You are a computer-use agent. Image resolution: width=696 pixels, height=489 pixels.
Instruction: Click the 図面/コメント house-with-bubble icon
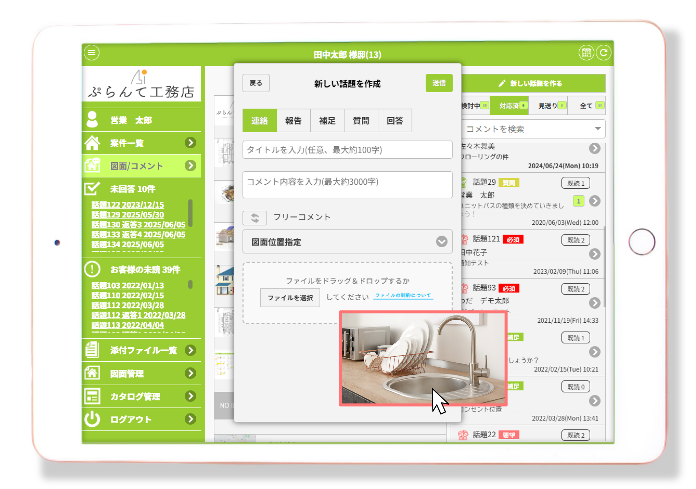point(92,165)
